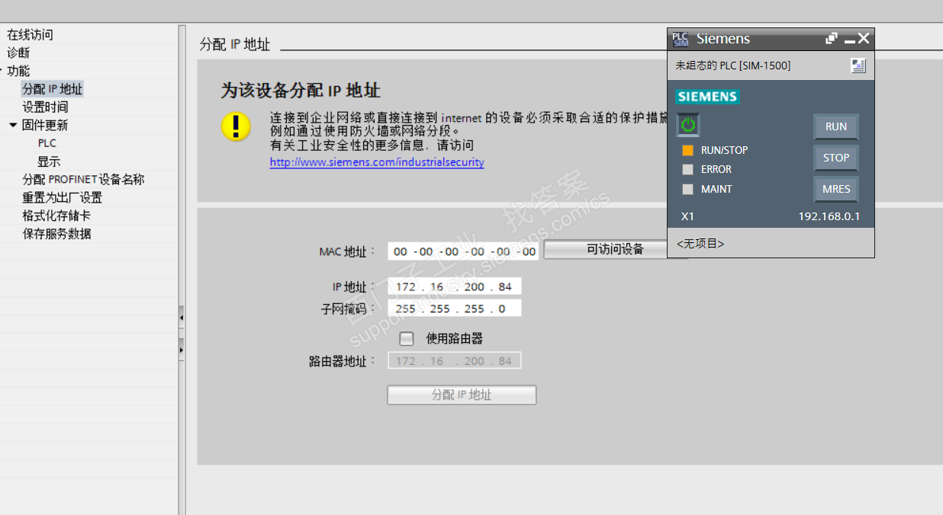This screenshot has width=943, height=515.
Task: Expand the left navigation pane arrow
Action: coord(182,350)
